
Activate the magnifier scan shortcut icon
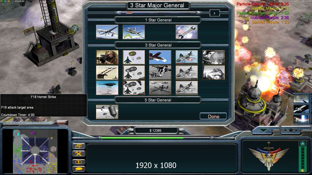coord(301,99)
